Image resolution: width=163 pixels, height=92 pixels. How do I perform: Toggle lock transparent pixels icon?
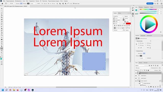141,70
